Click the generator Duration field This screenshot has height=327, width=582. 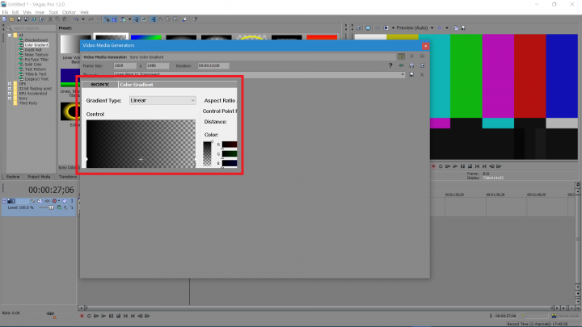213,65
